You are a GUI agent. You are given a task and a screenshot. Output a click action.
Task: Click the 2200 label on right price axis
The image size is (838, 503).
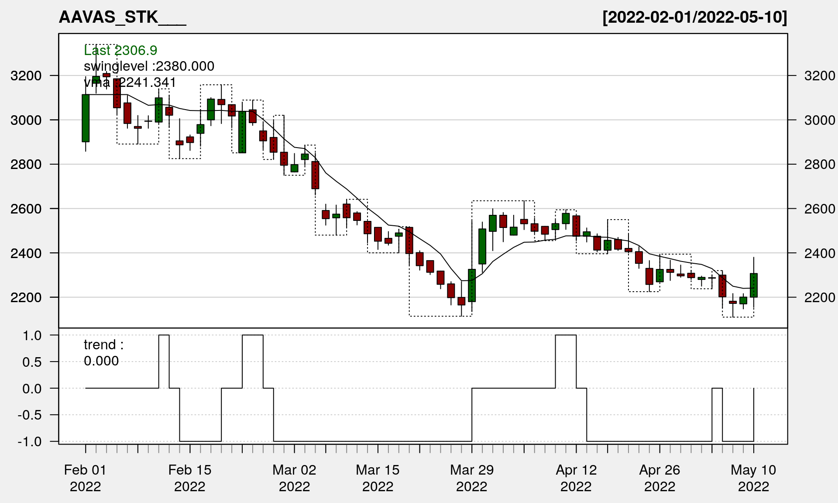coord(820,298)
